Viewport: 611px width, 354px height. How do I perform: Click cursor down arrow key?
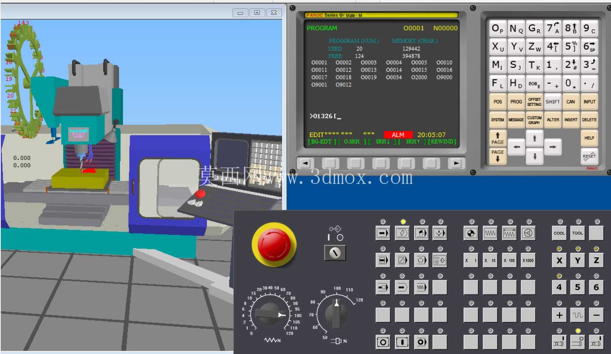[535, 156]
